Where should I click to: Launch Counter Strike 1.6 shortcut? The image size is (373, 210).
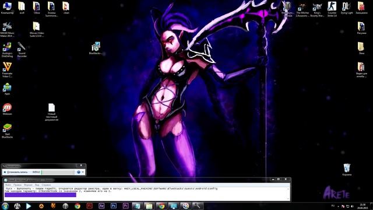[x=332, y=9]
